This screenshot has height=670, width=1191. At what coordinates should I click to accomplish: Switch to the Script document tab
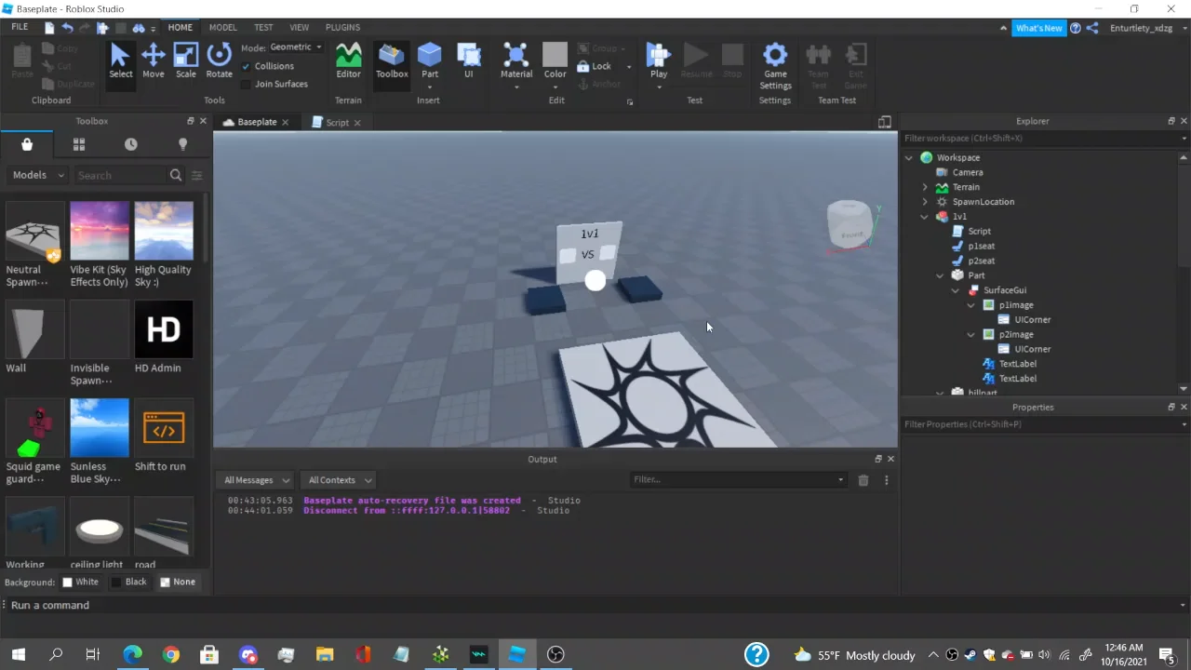click(337, 123)
